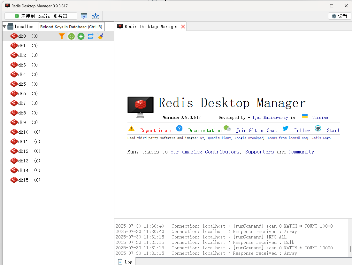Open settings with the gear button

point(340,16)
